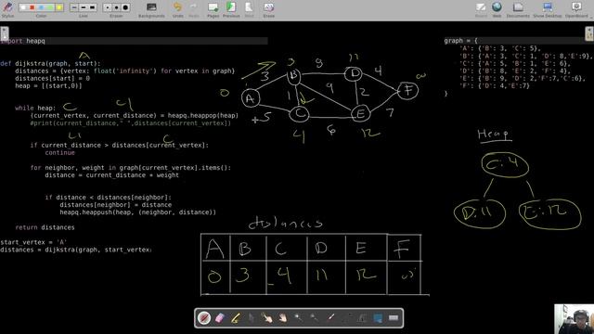594x334 pixels.
Task: Pick the red pen color
Action: coord(32,7)
